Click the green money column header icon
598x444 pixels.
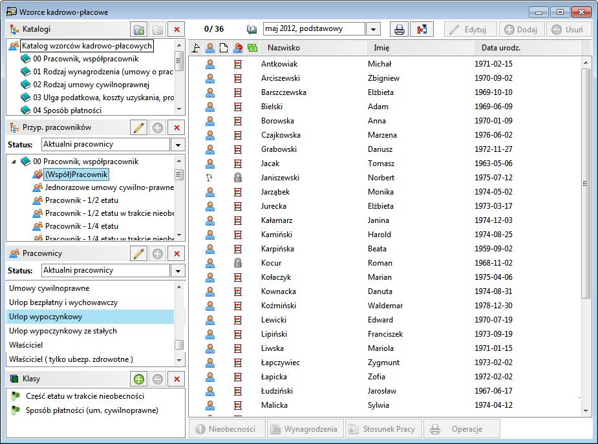[252, 48]
